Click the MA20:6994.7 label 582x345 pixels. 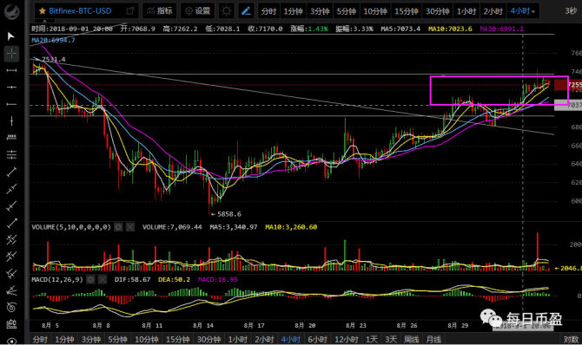[53, 40]
